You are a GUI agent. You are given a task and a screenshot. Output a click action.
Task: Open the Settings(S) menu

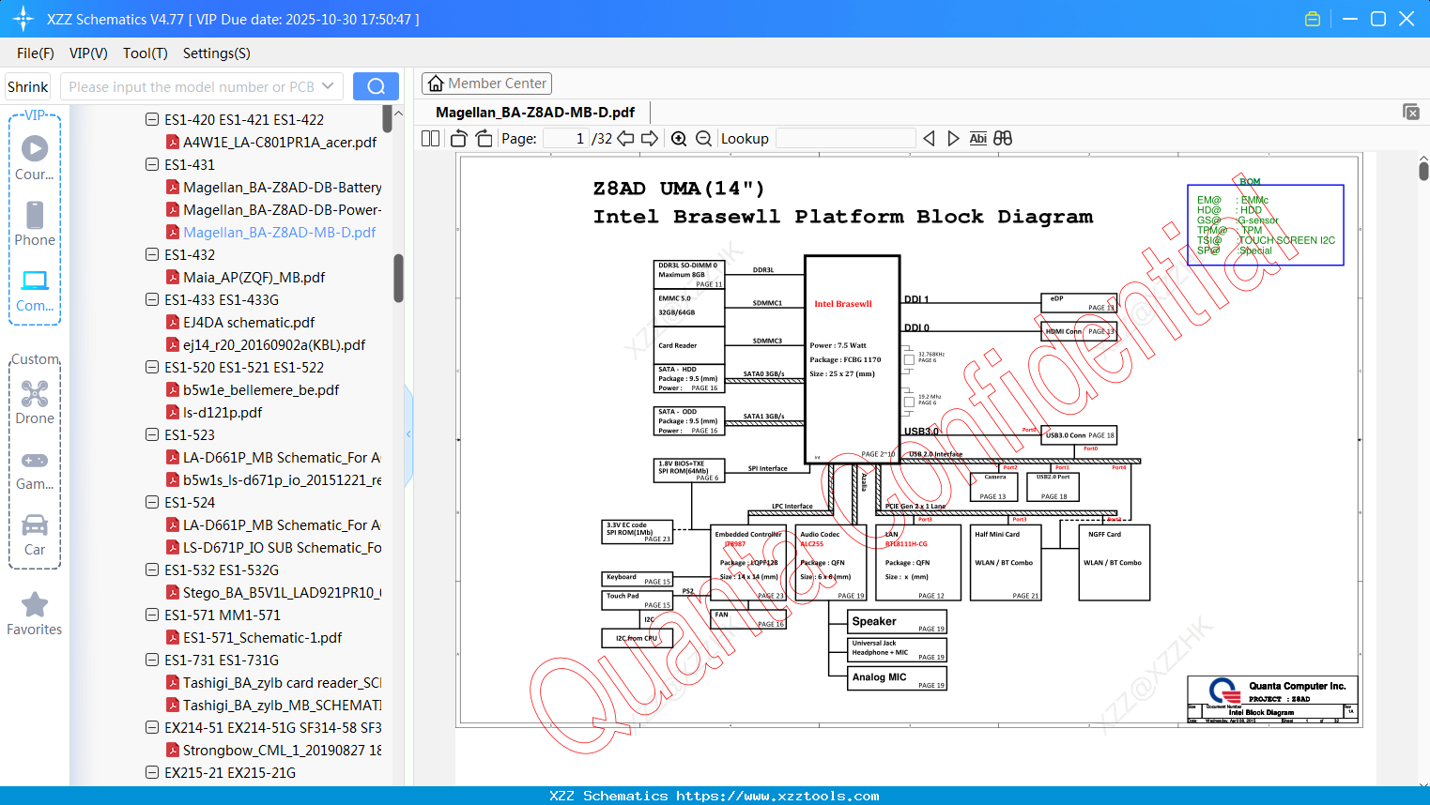[x=217, y=53]
